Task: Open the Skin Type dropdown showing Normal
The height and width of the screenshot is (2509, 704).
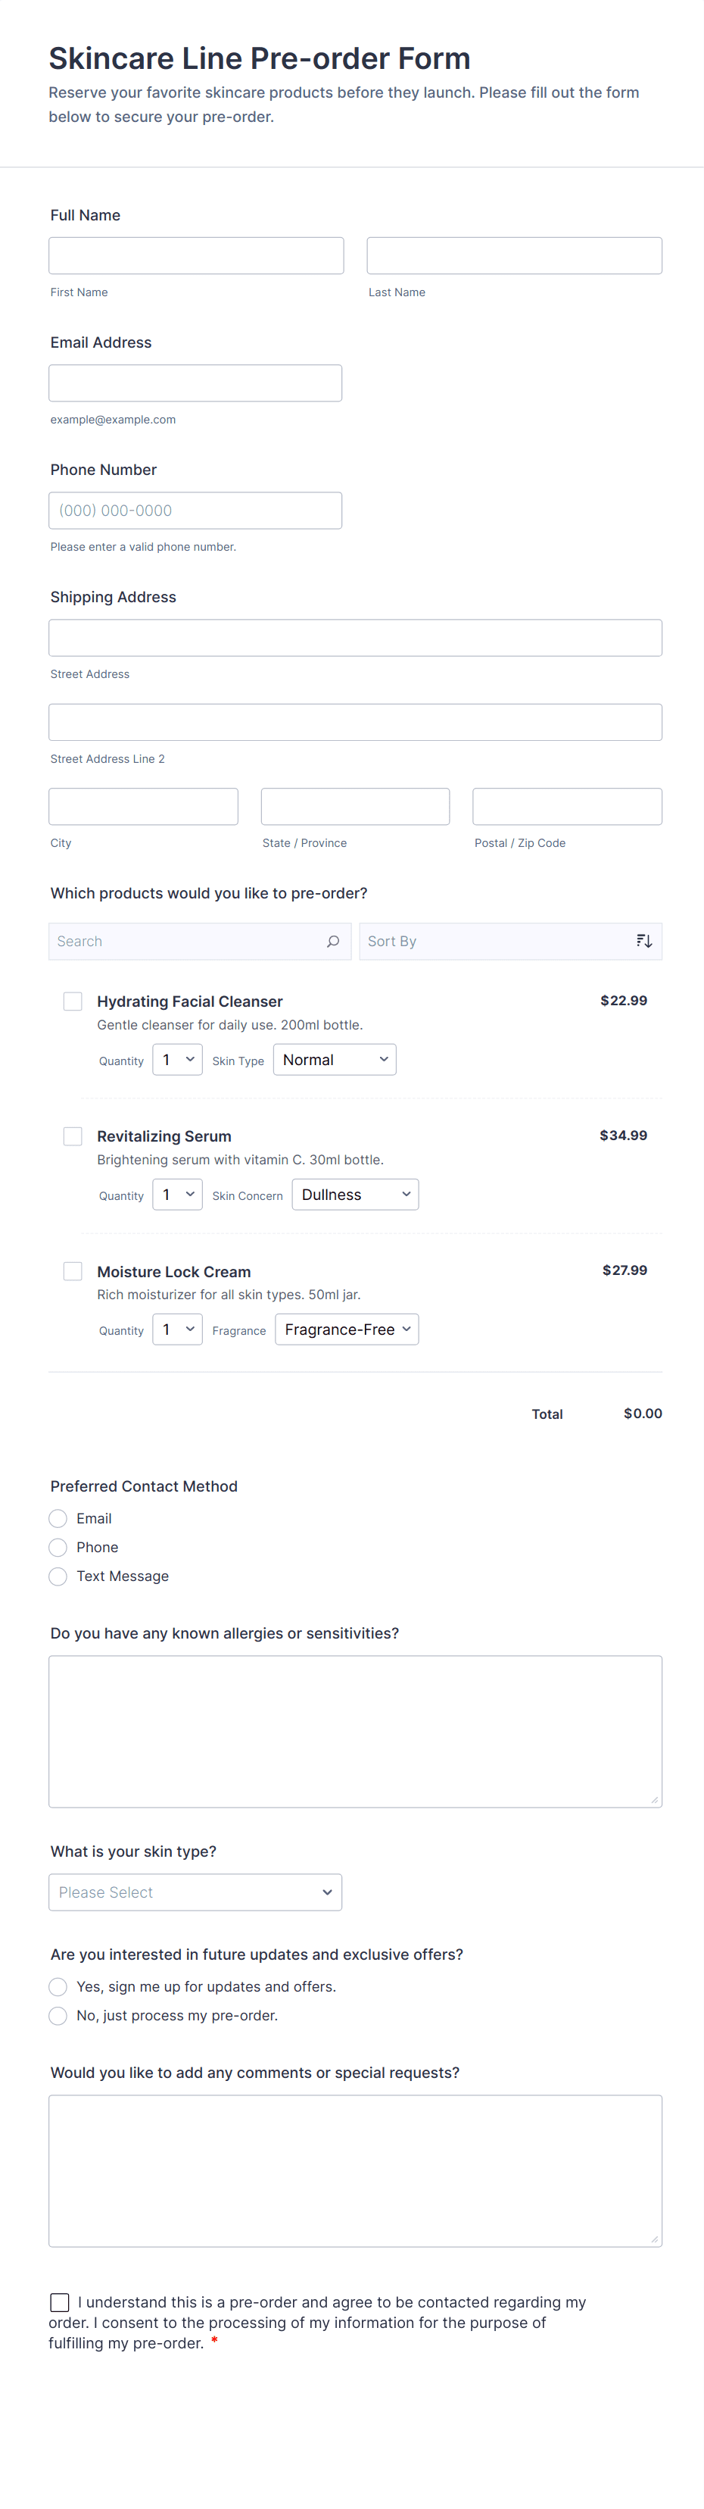Action: coord(334,1060)
